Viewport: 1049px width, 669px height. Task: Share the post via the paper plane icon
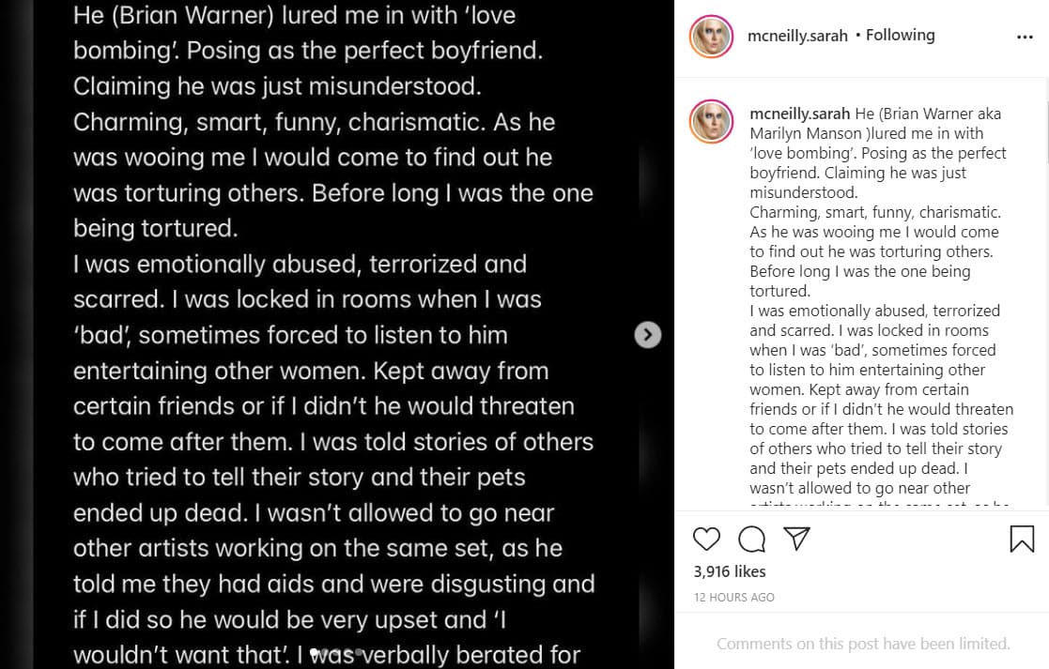795,539
